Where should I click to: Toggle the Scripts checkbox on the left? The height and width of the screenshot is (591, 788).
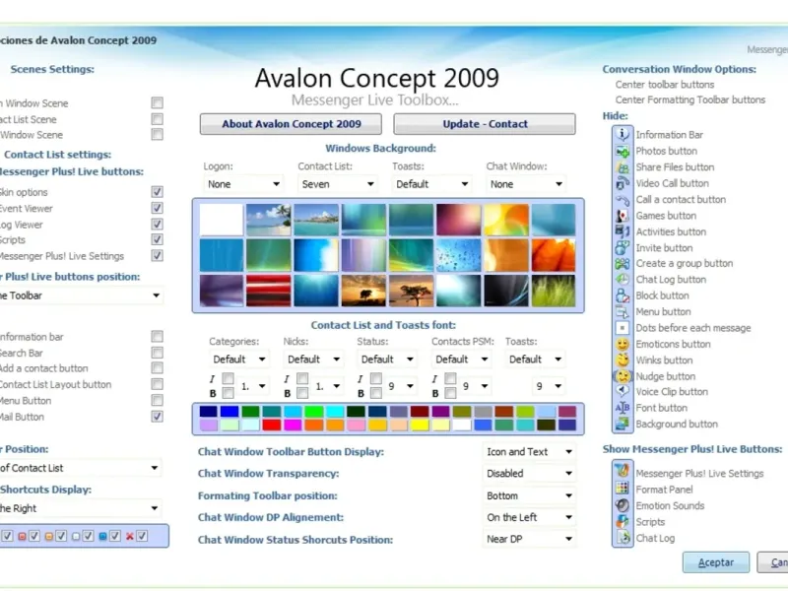tap(157, 239)
